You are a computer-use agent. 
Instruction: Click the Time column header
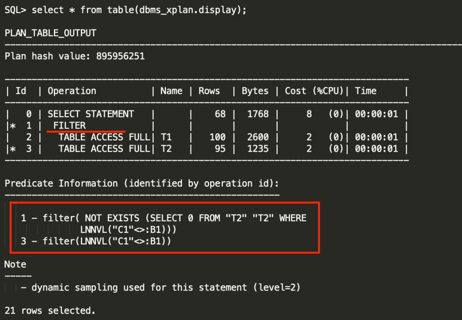(365, 91)
